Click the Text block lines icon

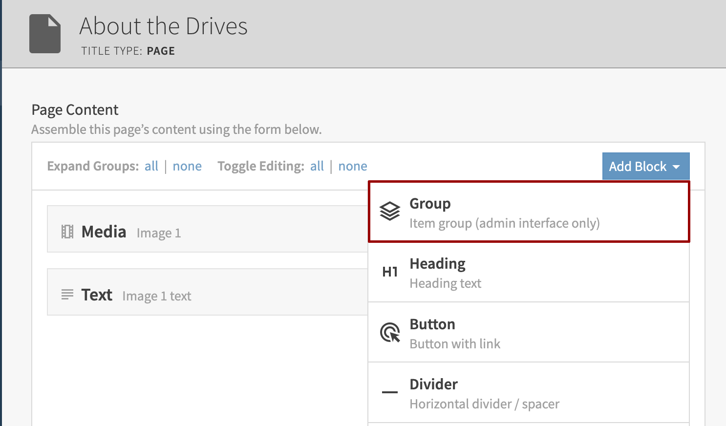pyautogui.click(x=67, y=295)
